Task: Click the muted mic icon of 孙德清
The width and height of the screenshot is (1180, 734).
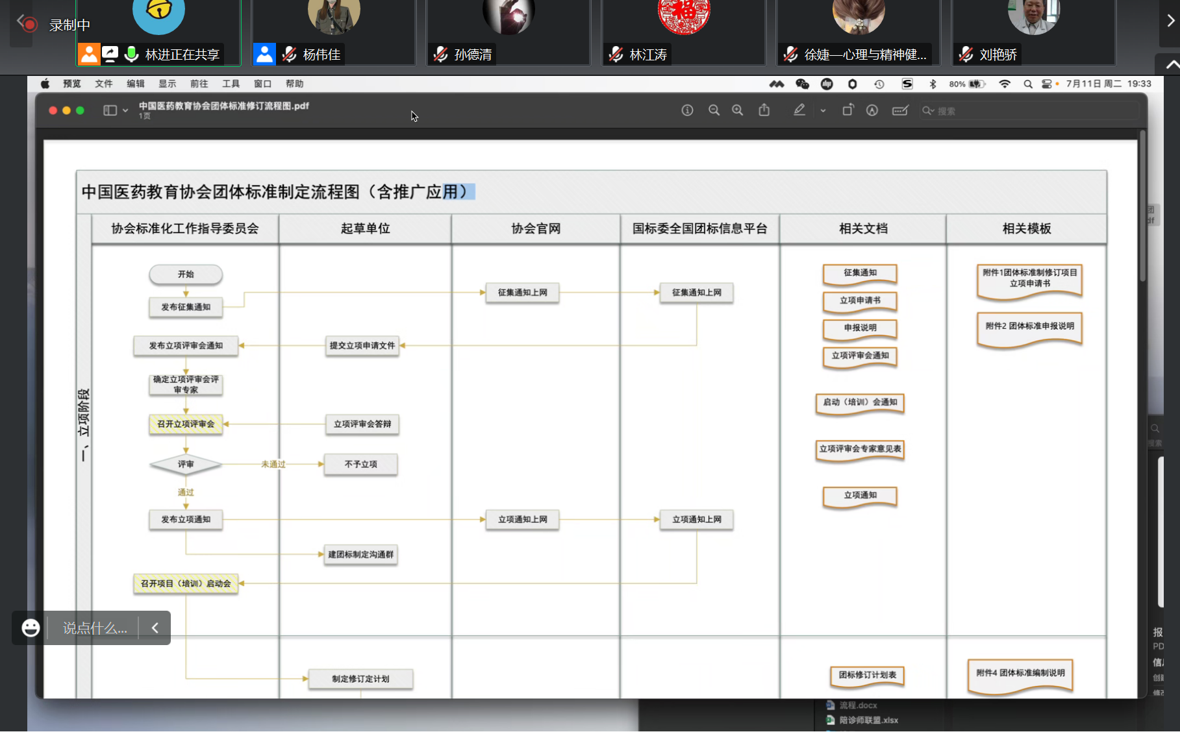Action: point(441,54)
